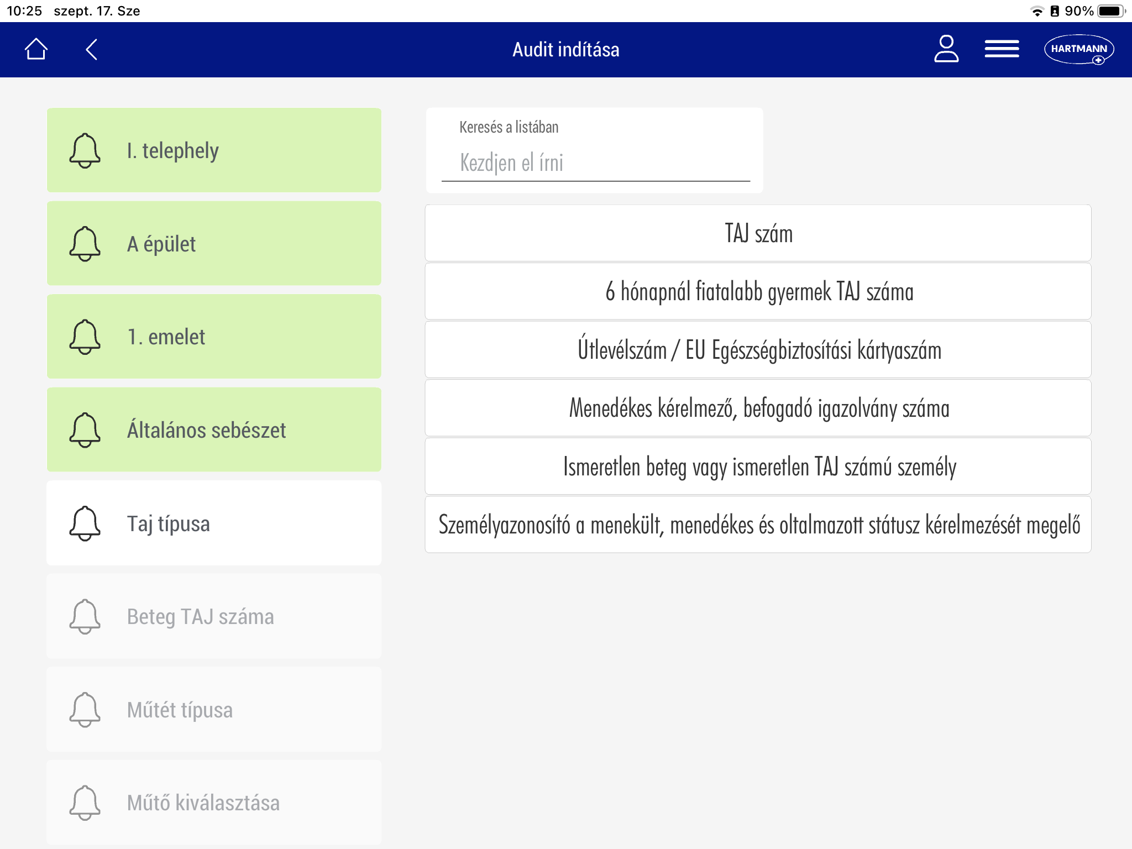This screenshot has height=849, width=1132.
Task: Open the hamburger menu
Action: pos(1002,49)
